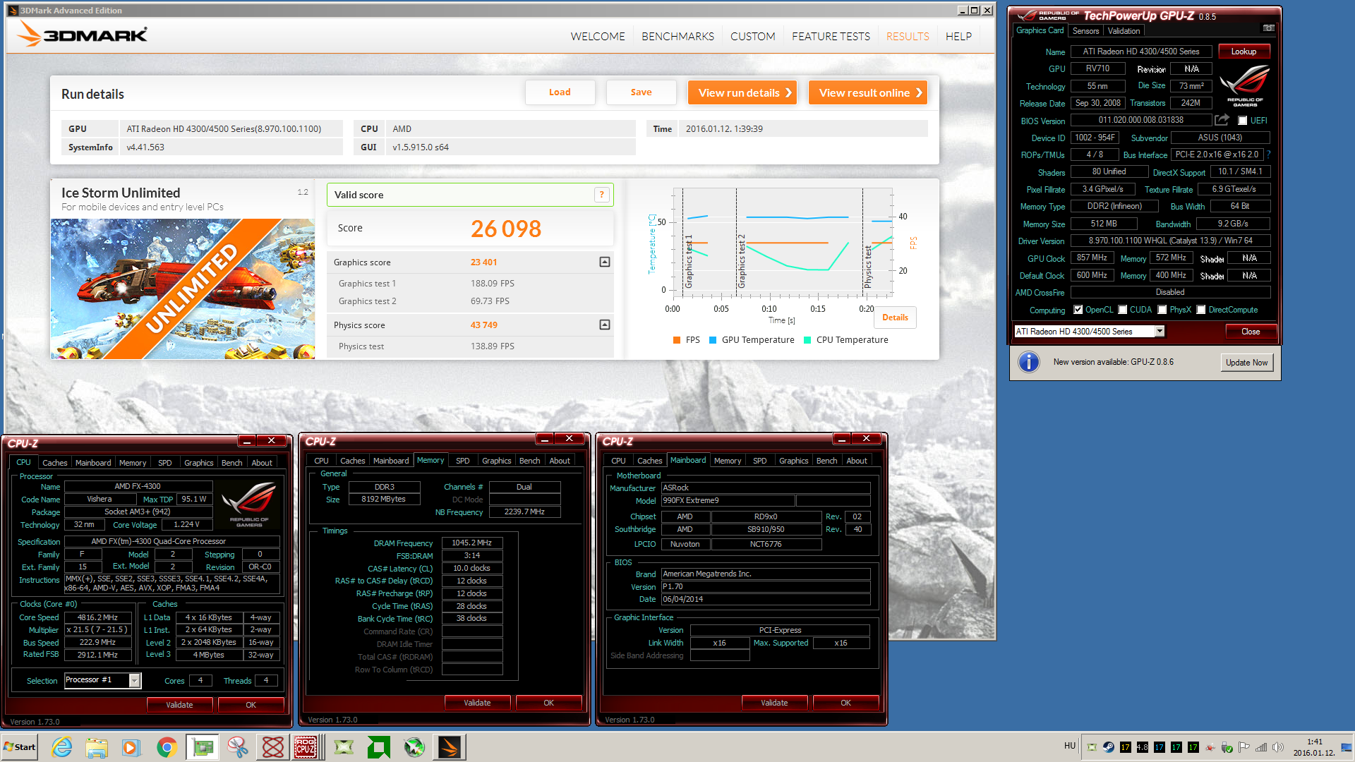Screen dimensions: 1355x762
Task: Open the GPU selection dropdown in GPU-Z
Action: (x=1160, y=331)
